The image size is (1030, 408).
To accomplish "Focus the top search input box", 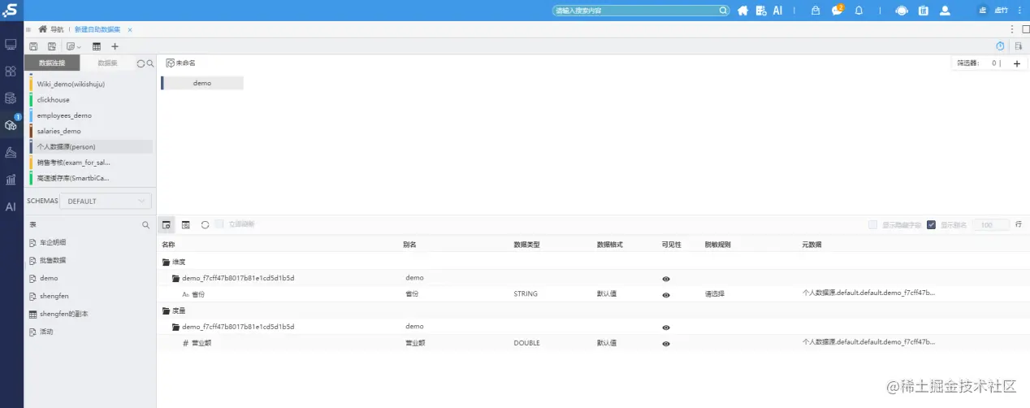I will click(x=640, y=11).
